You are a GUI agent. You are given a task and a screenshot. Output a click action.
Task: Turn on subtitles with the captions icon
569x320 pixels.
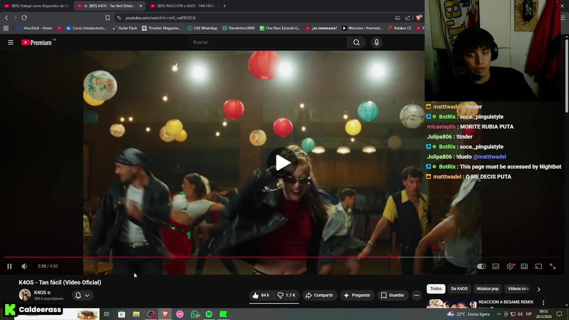pos(496,266)
